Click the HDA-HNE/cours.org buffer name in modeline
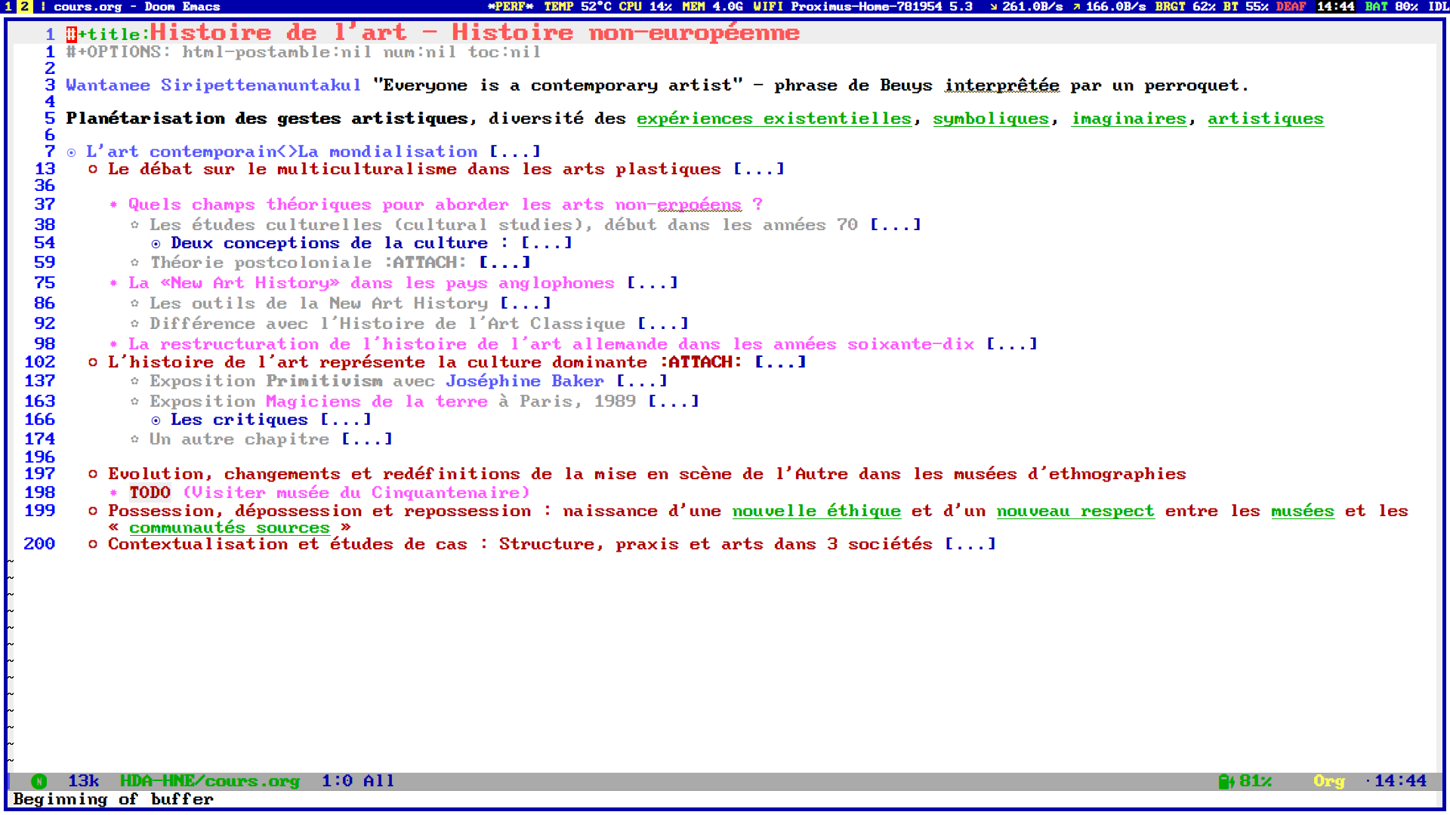Screen dimensions: 1450x815 [209, 781]
